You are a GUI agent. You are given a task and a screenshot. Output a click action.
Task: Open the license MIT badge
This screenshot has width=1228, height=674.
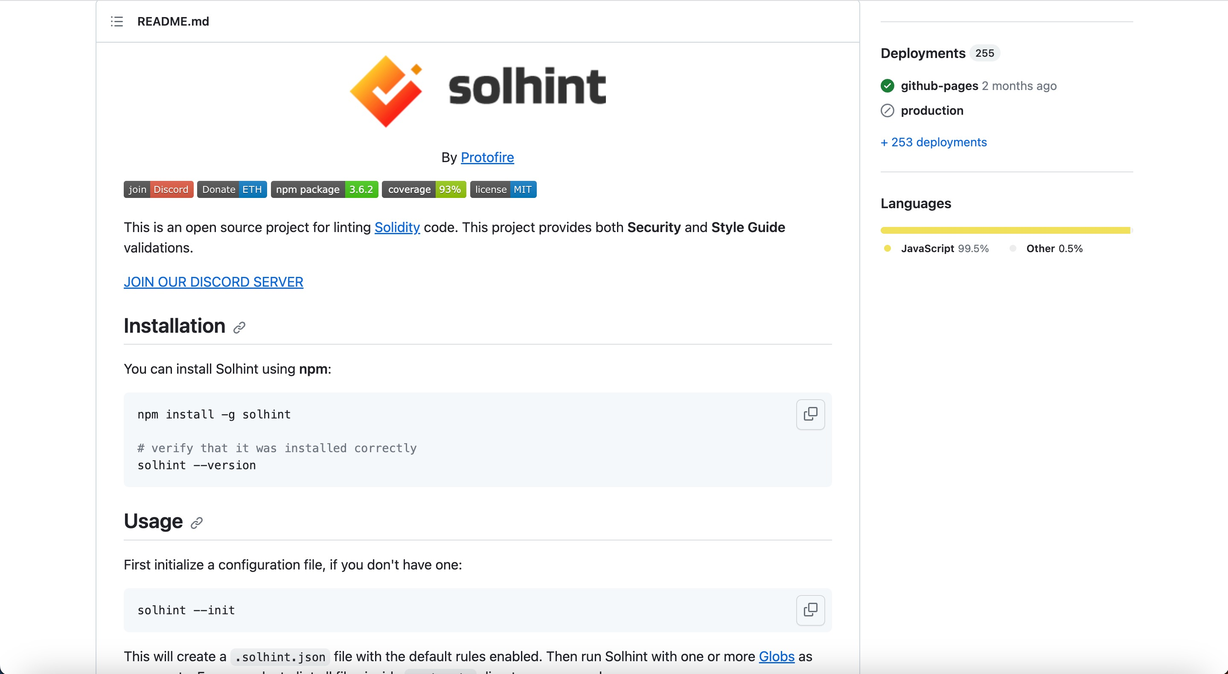[503, 189]
